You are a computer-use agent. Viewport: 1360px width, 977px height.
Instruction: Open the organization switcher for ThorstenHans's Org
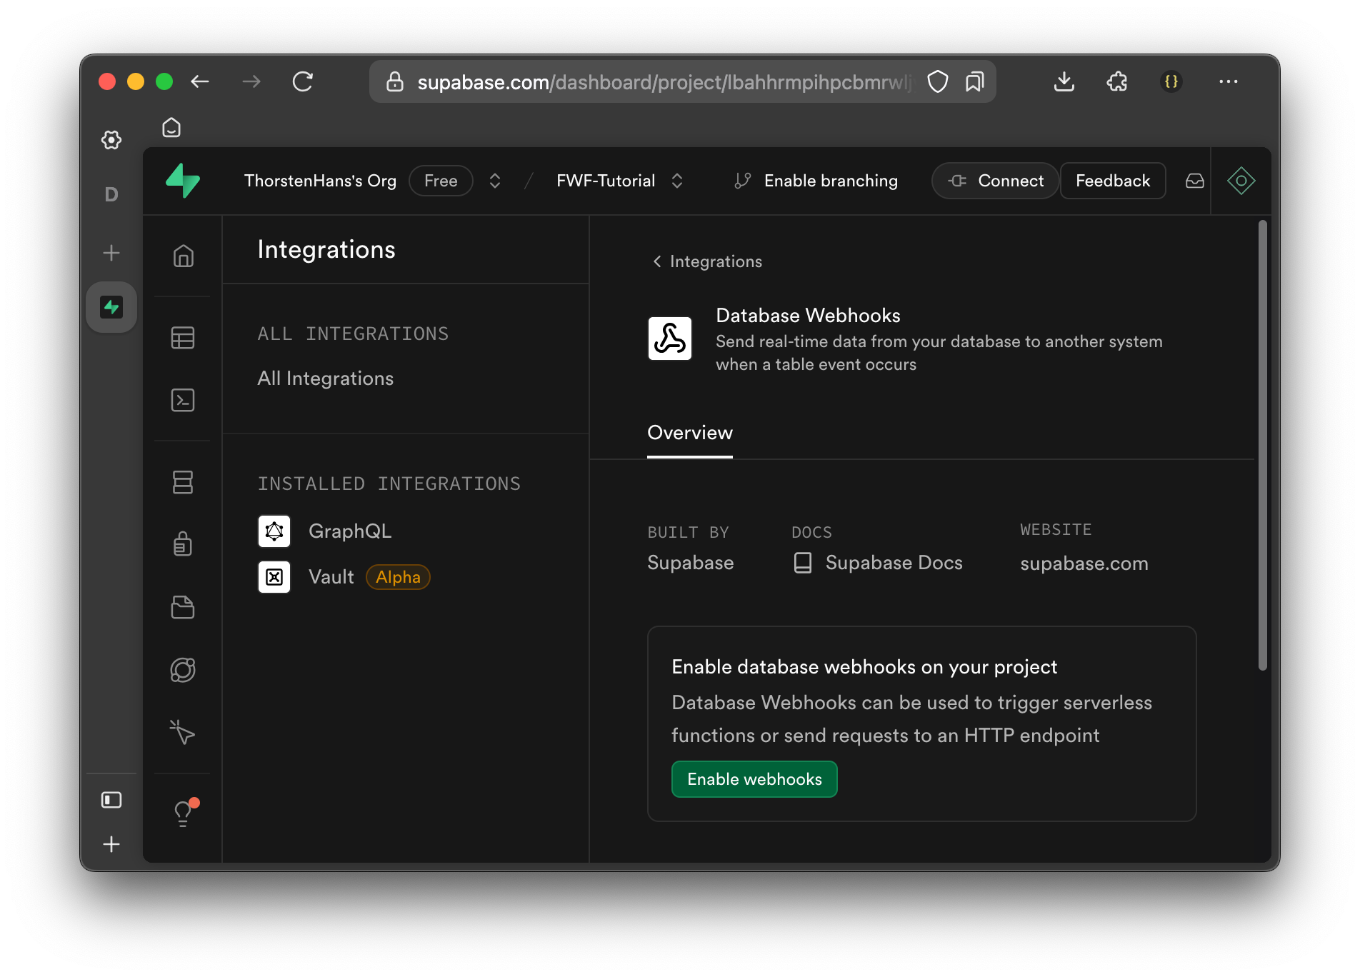pyautogui.click(x=321, y=181)
